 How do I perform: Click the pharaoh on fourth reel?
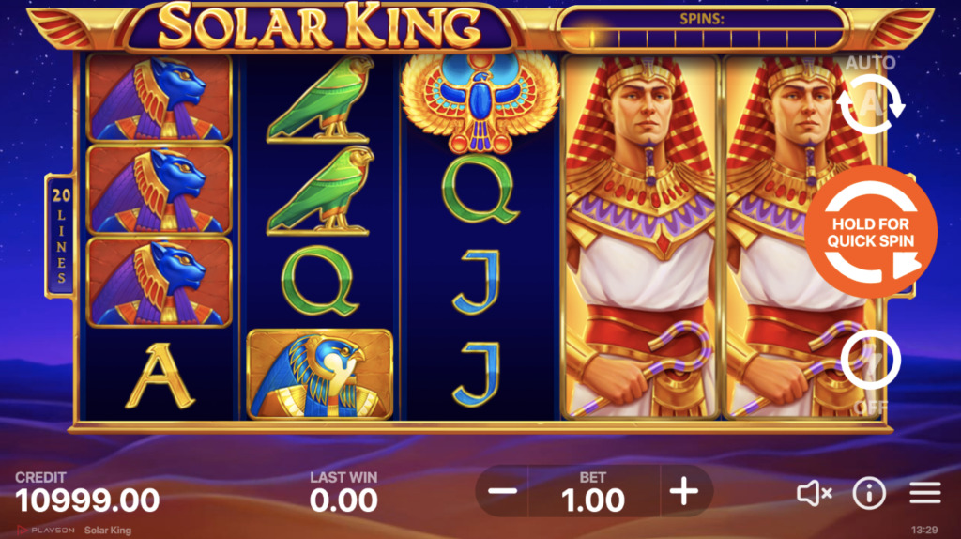(x=640, y=237)
